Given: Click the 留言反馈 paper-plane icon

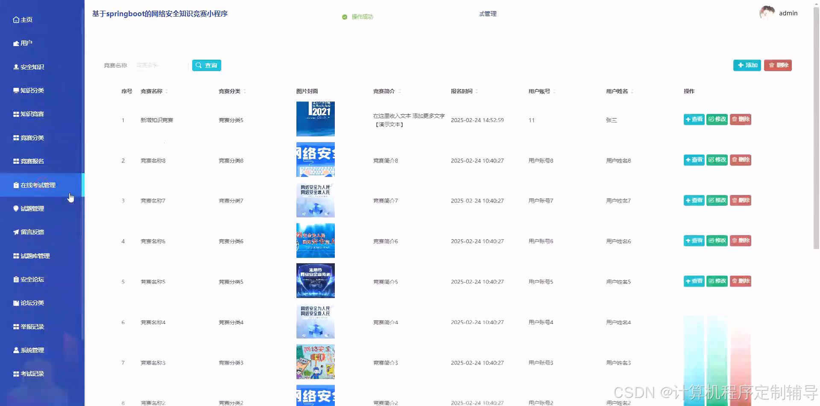Looking at the screenshot, I should (15, 232).
